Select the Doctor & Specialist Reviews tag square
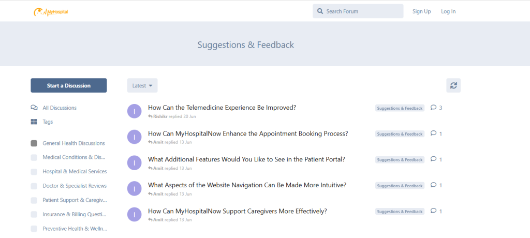 tap(34, 186)
